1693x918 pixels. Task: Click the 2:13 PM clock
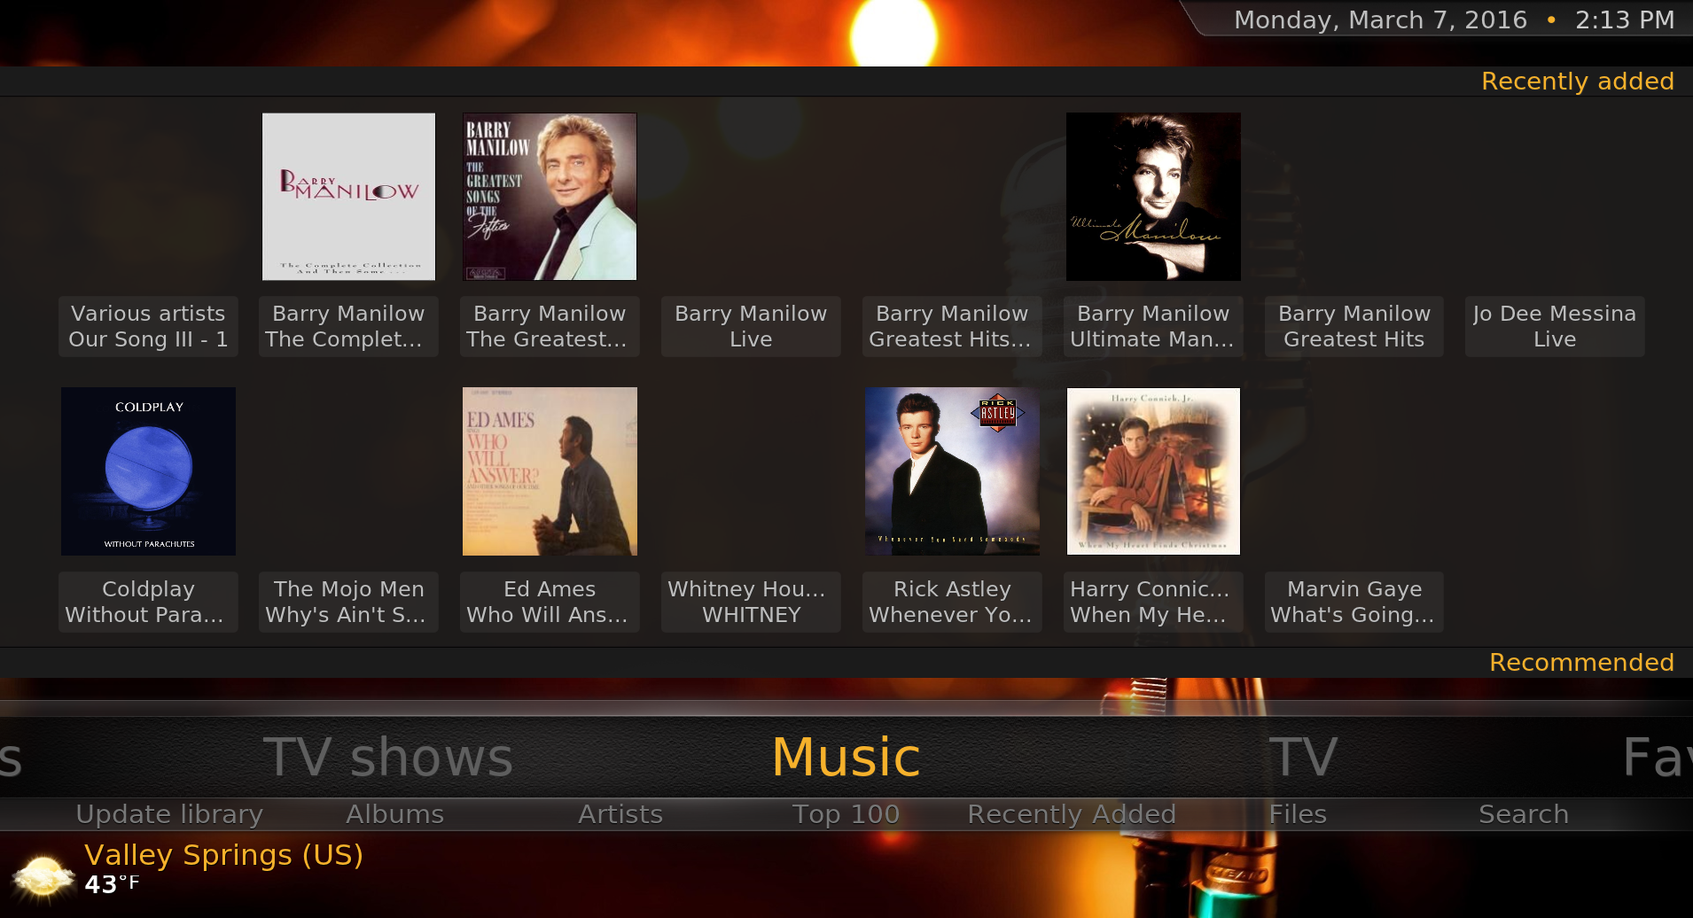tap(1625, 19)
